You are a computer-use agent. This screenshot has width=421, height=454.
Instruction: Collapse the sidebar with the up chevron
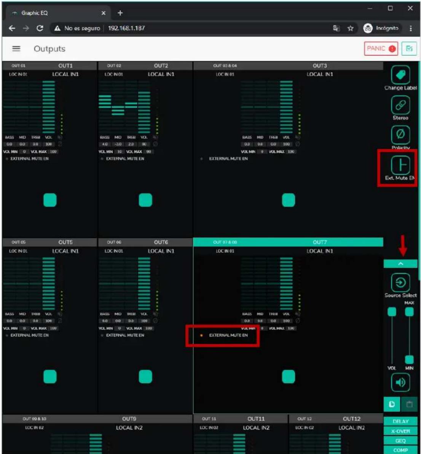click(400, 264)
